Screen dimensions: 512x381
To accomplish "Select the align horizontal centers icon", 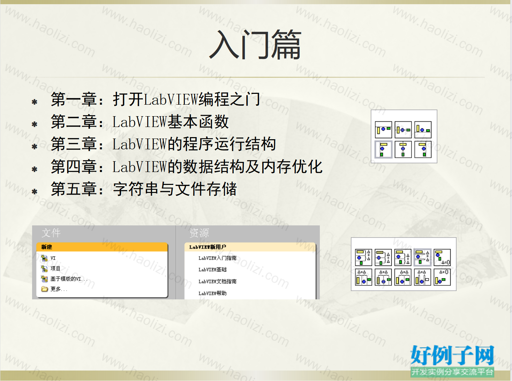I will tap(403, 149).
